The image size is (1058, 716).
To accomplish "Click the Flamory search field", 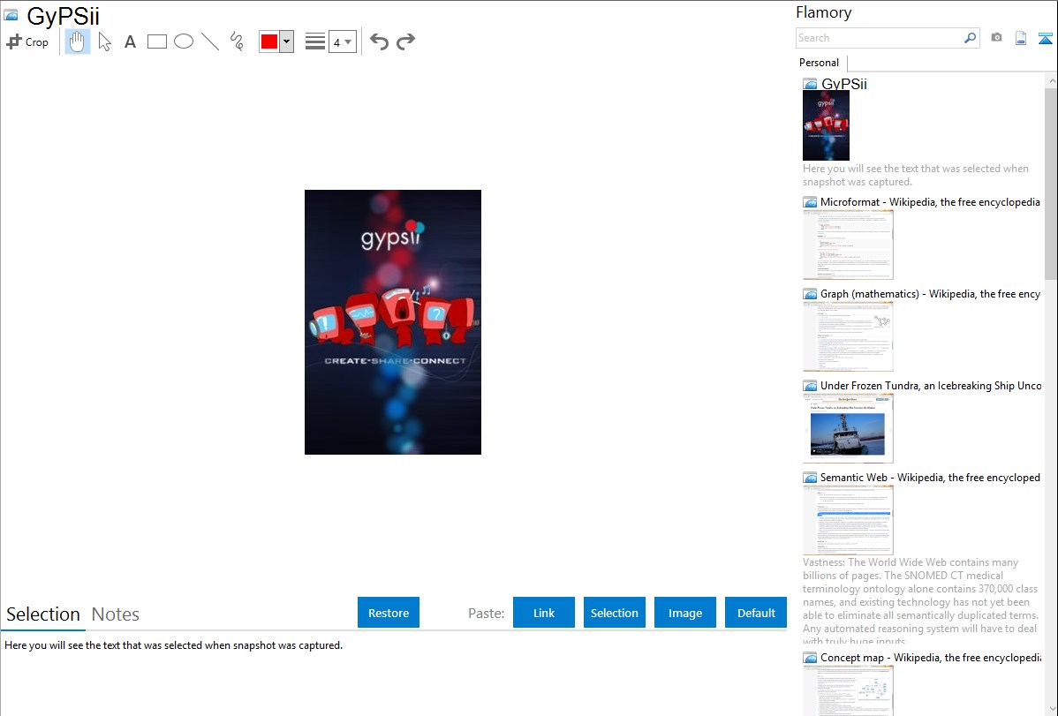I will (x=880, y=38).
